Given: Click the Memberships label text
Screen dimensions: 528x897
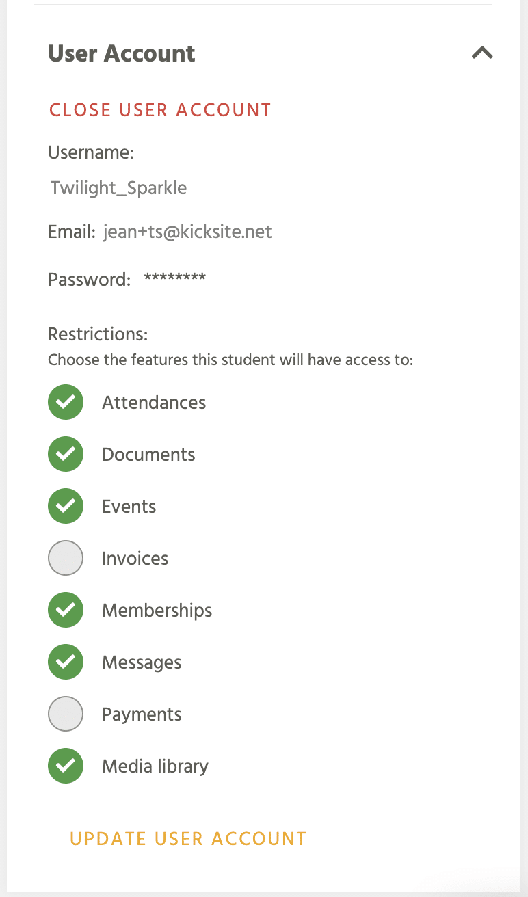Looking at the screenshot, I should [x=157, y=611].
